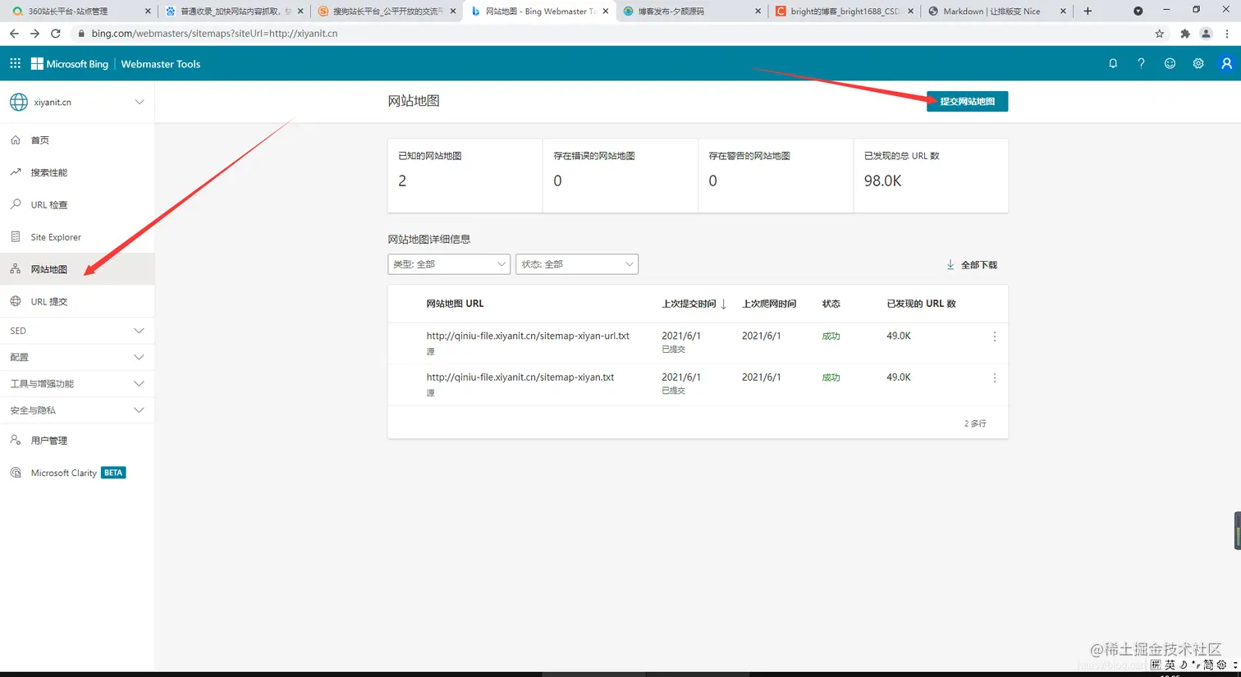The width and height of the screenshot is (1241, 677).
Task: Click the 状态 column header
Action: tap(831, 304)
